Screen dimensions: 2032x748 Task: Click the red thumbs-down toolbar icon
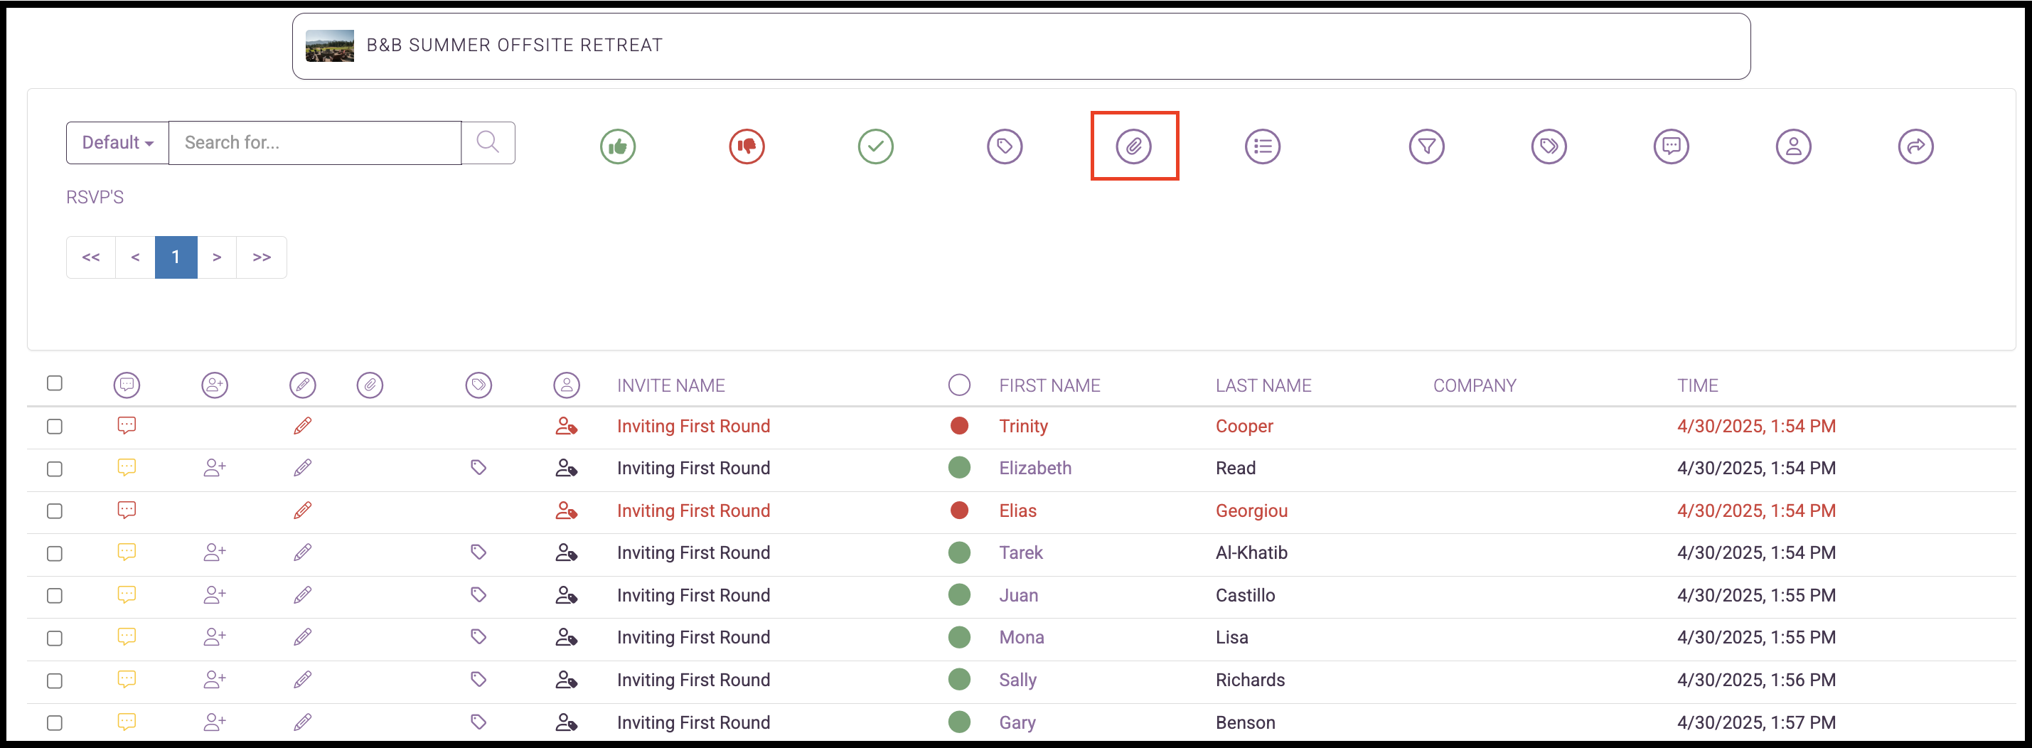click(747, 146)
